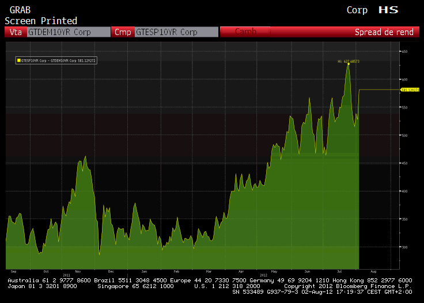Click the GTESP10YR Corp input field
The height and width of the screenshot is (303, 424).
[x=176, y=32]
